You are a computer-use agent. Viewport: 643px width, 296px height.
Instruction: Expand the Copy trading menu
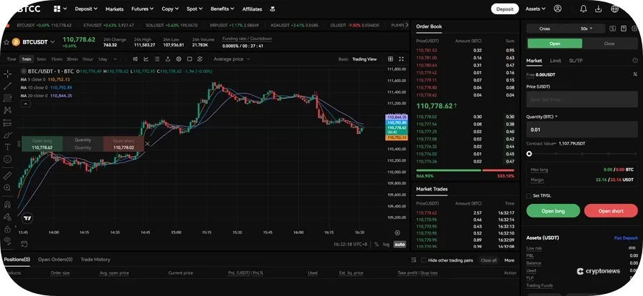(x=170, y=9)
